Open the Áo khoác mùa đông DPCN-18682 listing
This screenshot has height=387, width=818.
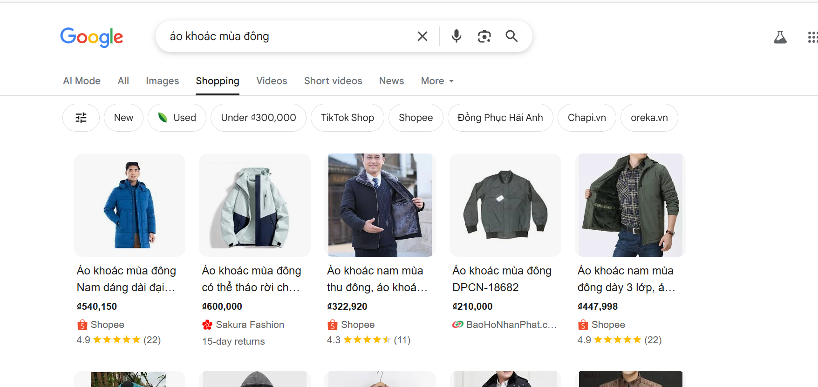(x=502, y=279)
